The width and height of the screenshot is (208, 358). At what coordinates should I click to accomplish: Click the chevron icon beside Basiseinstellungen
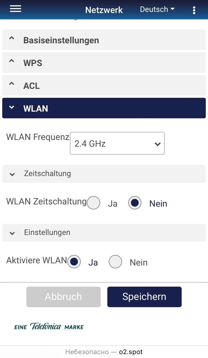(x=12, y=39)
